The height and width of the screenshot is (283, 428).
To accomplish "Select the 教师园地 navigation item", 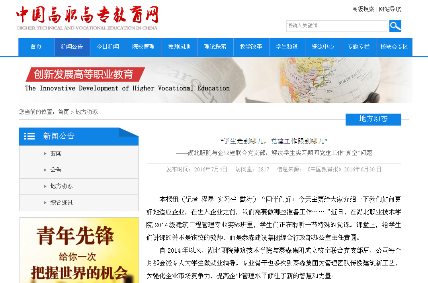I will point(180,47).
